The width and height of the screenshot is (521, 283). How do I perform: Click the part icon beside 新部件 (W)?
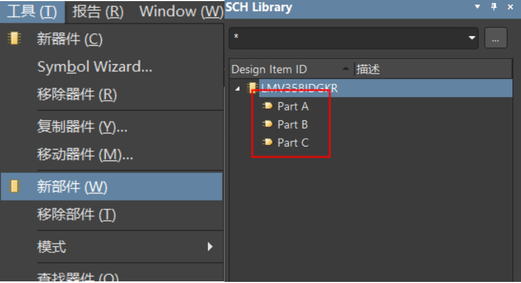point(14,187)
